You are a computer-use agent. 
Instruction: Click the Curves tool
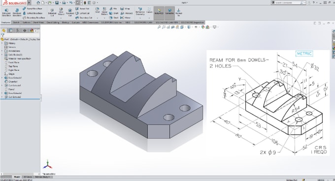[149, 10]
